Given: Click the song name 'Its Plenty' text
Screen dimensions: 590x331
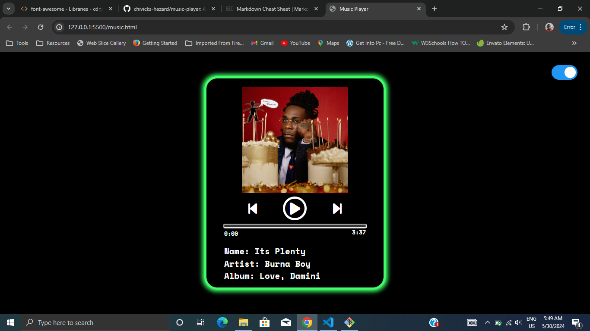Looking at the screenshot, I should point(280,251).
